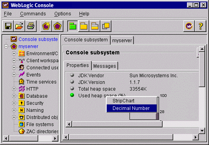Expand the Client workspaces tree node
This screenshot has width=209, height=145.
pyautogui.click(x=14, y=61)
